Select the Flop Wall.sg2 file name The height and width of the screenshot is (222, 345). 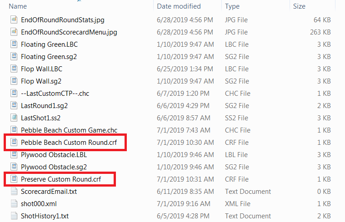click(x=41, y=81)
